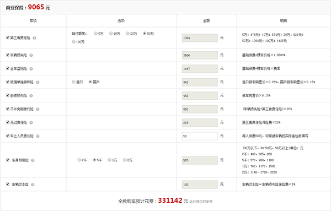Select 5千 scratch coverage radio
Image resolution: width=331 pixels, height=211 pixels.
click(x=94, y=160)
